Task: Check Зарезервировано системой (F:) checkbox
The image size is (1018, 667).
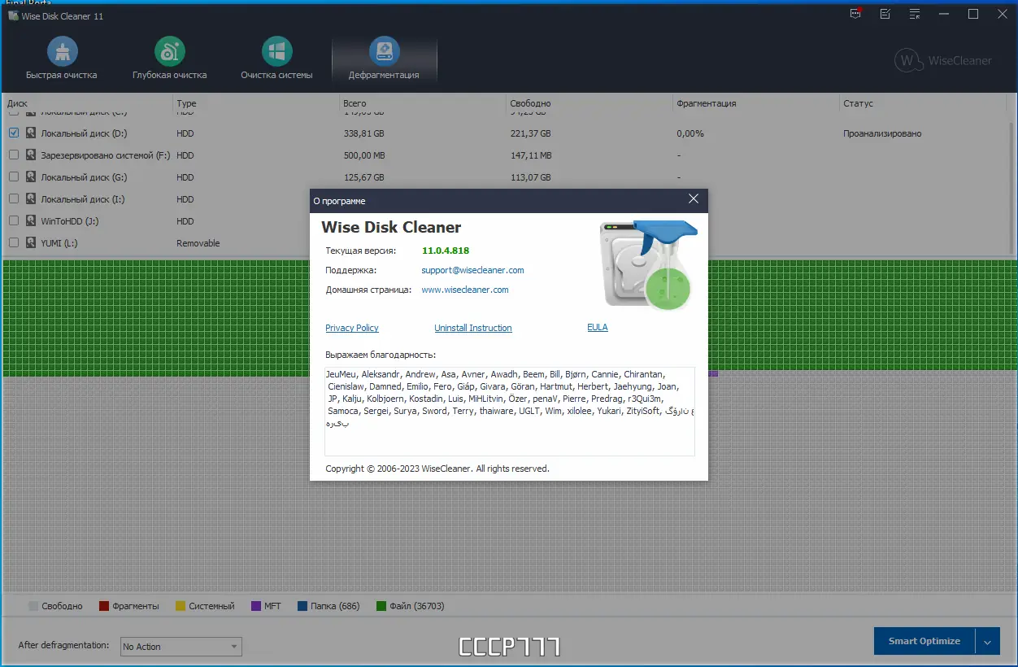Action: pos(14,155)
